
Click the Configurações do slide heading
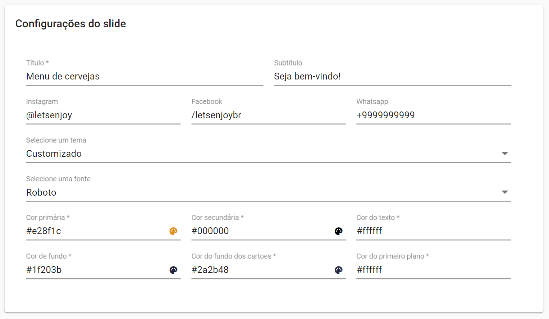point(70,24)
